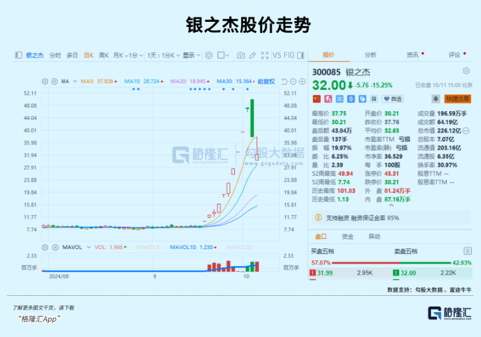The width and height of the screenshot is (481, 337).
Task: Click the coin icon beside 支持融资
Action: click(318, 218)
